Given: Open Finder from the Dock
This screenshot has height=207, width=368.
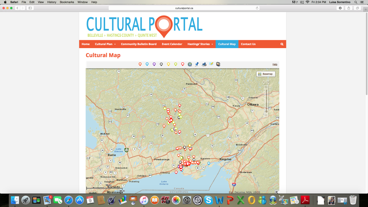Looking at the screenshot, I should (15, 200).
